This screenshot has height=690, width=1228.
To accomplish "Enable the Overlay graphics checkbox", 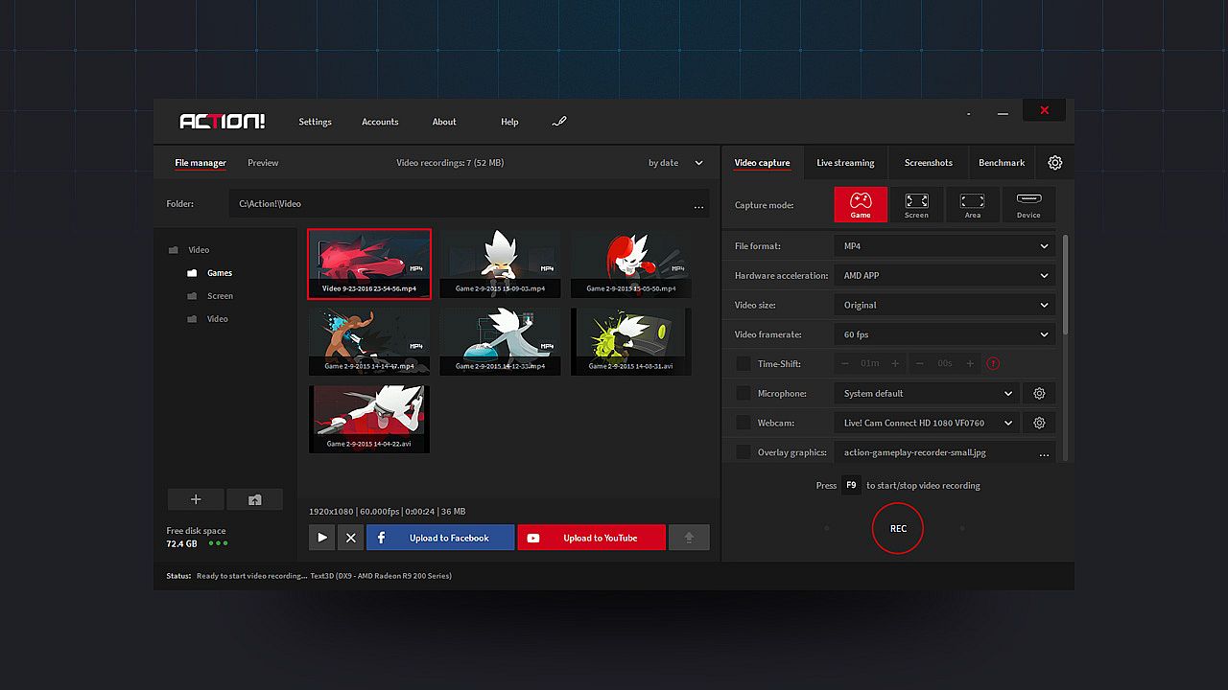I will 743,452.
